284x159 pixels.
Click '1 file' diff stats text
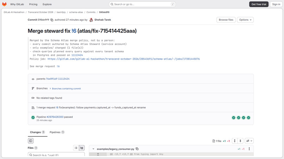[x=218, y=141]
